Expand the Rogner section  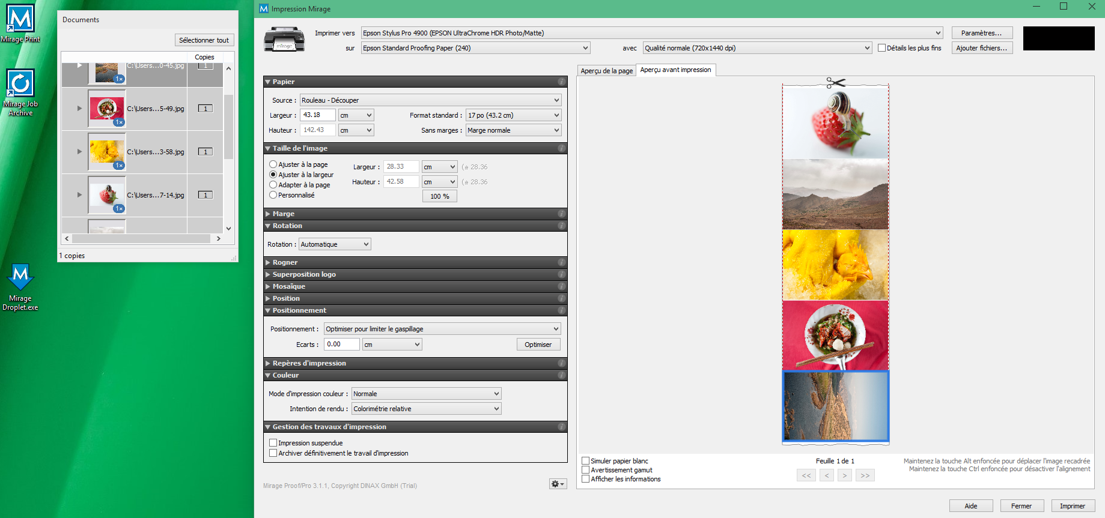268,262
